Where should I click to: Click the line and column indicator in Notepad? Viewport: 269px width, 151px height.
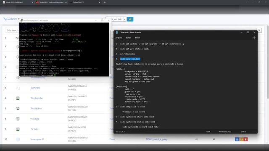(x=121, y=132)
